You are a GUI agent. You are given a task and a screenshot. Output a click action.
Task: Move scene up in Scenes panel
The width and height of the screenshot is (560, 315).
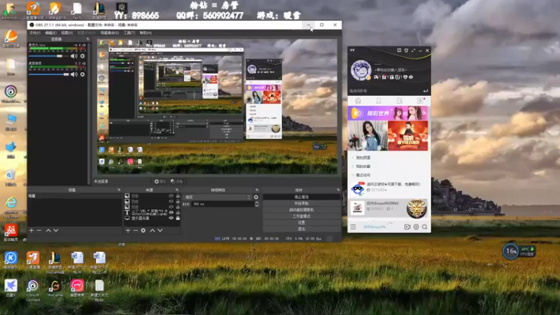(x=48, y=230)
